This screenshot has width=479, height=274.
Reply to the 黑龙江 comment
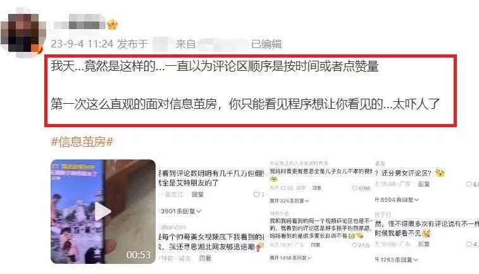pyautogui.click(x=197, y=194)
